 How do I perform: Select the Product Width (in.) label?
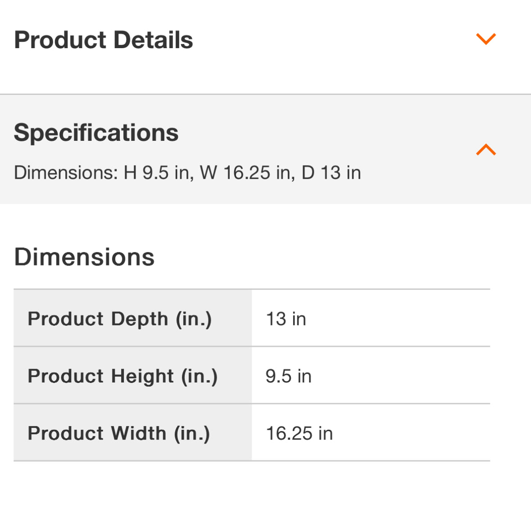tap(119, 433)
